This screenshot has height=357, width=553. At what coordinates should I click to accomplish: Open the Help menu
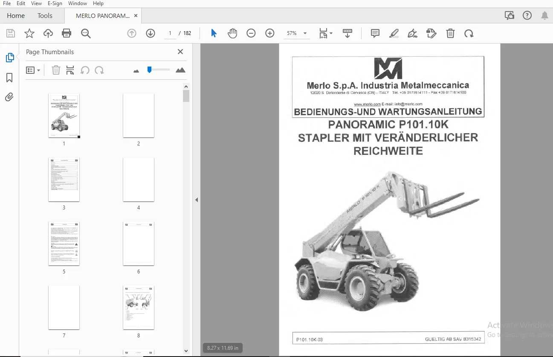98,3
